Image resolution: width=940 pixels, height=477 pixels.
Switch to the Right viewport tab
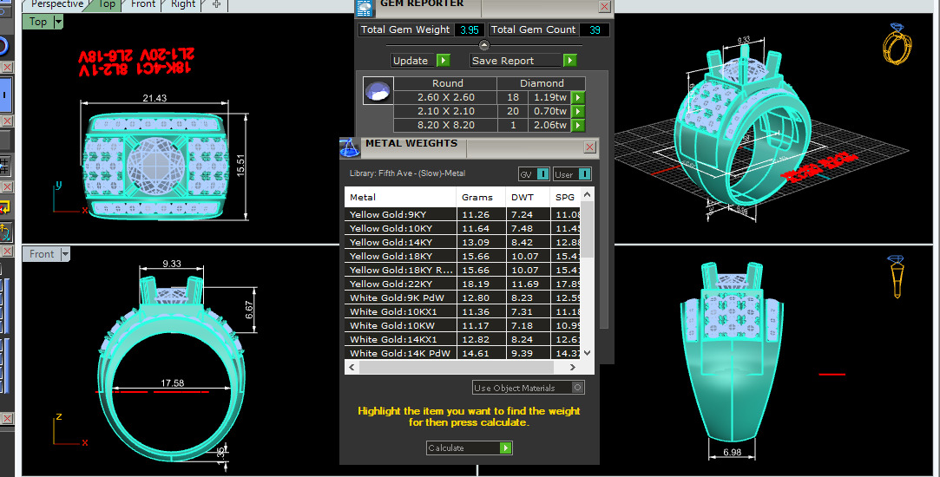point(182,4)
